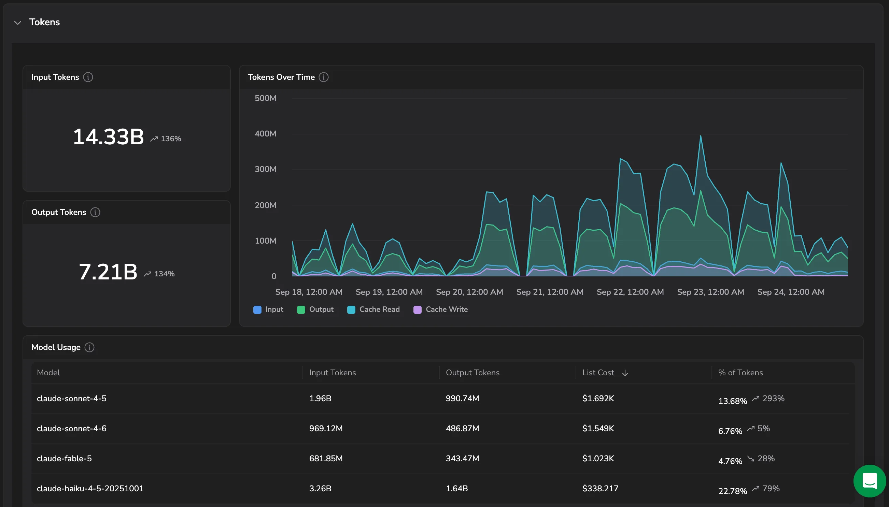Click the 990.74M output tokens cell
Screen dimensions: 889x507
(x=462, y=399)
